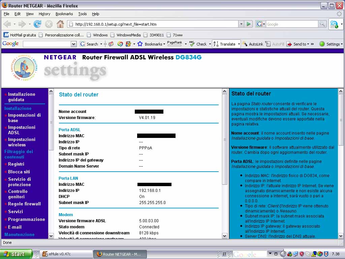Open the Registri link in the sidebar
Viewport: 345px width, 259px height.
[16, 164]
